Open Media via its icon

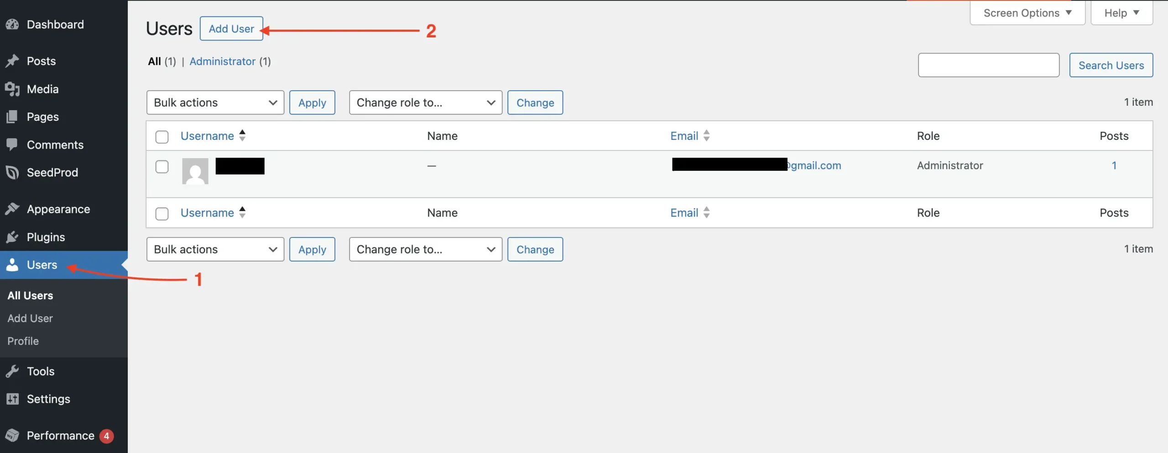tap(12, 89)
